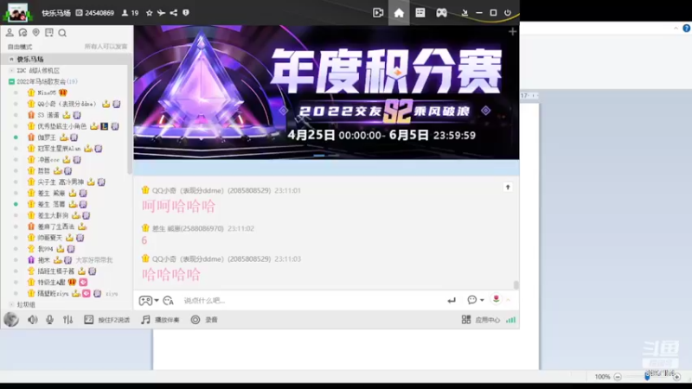Select user 冠军生星辰Alan in the list

click(x=59, y=149)
